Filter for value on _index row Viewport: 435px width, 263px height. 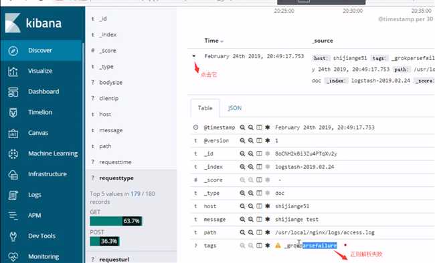point(242,167)
